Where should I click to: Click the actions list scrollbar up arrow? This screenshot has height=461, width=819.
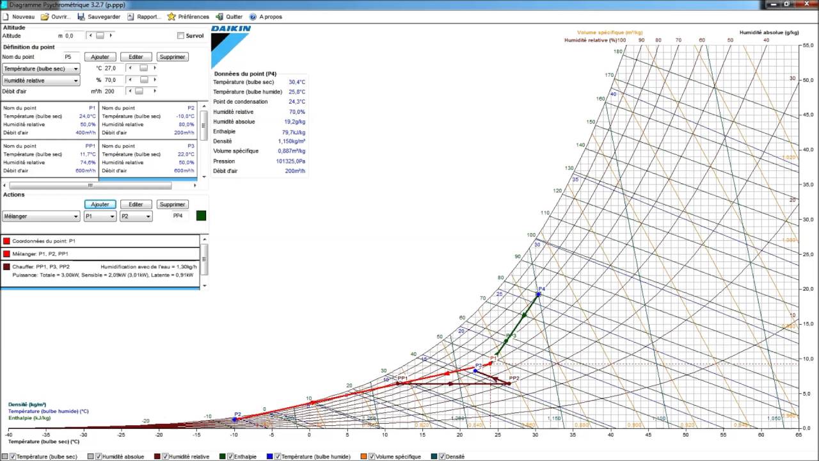[204, 238]
